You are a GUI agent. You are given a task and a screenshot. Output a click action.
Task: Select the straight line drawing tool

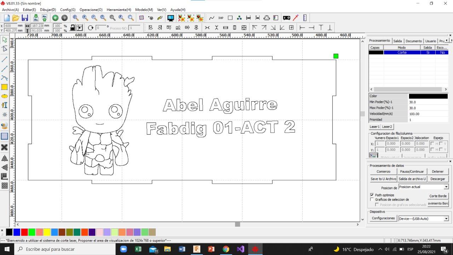[x=5, y=59]
